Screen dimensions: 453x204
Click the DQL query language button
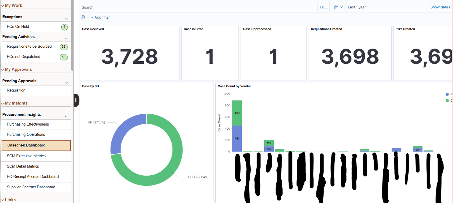coord(324,7)
